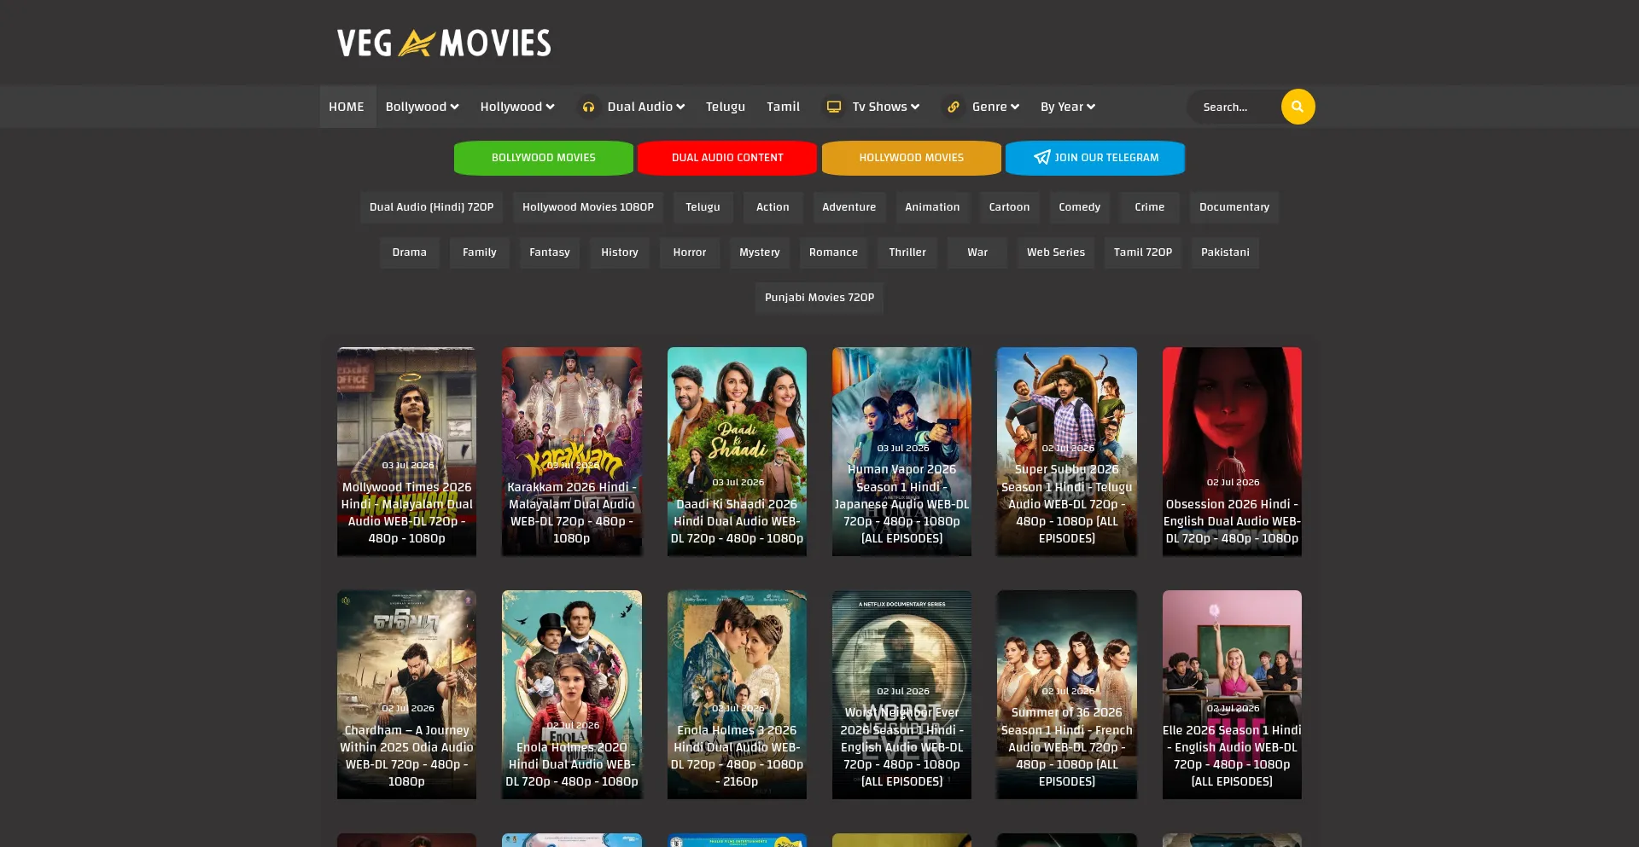Open the Summer of 36 2026 poster
This screenshot has width=1639, height=847.
click(x=1067, y=694)
